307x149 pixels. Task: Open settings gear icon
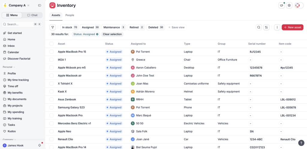click(x=289, y=5)
